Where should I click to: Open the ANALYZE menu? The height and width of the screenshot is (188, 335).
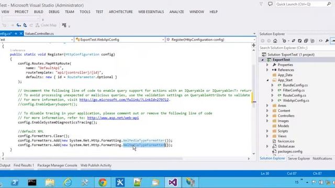pos(176,12)
